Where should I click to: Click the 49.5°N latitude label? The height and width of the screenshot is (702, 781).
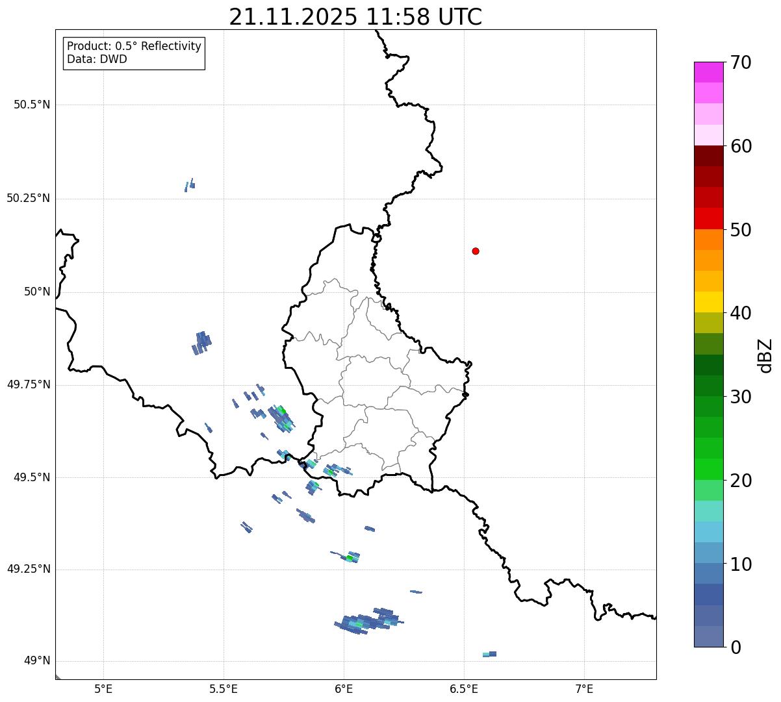click(x=32, y=477)
